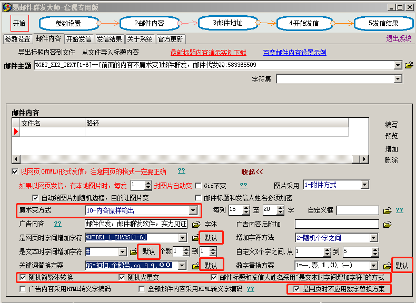Click 默认 for webpage character insertion
Image resolution: width=416 pixels, height=303 pixels.
point(211,238)
